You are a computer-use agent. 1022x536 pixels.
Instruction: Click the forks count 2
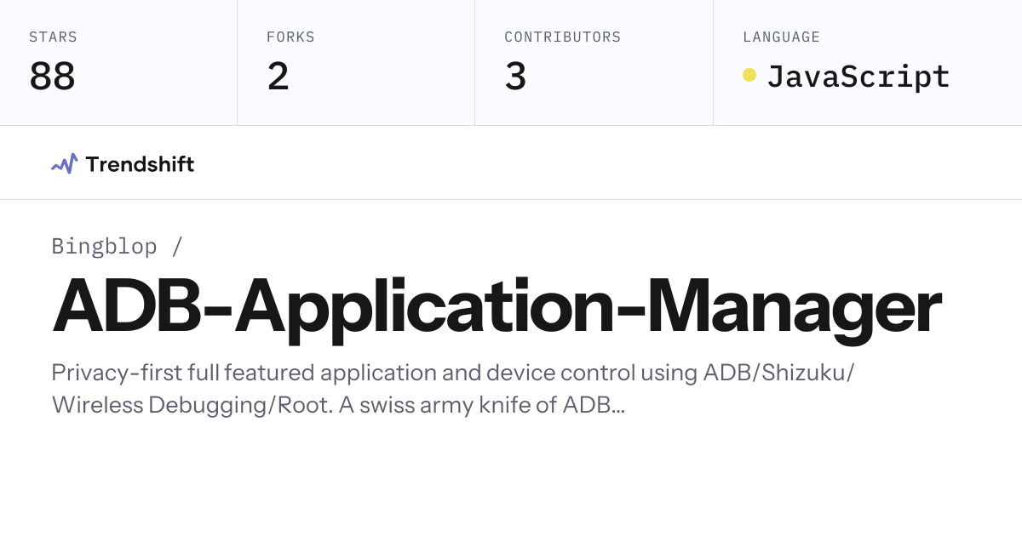click(x=278, y=77)
